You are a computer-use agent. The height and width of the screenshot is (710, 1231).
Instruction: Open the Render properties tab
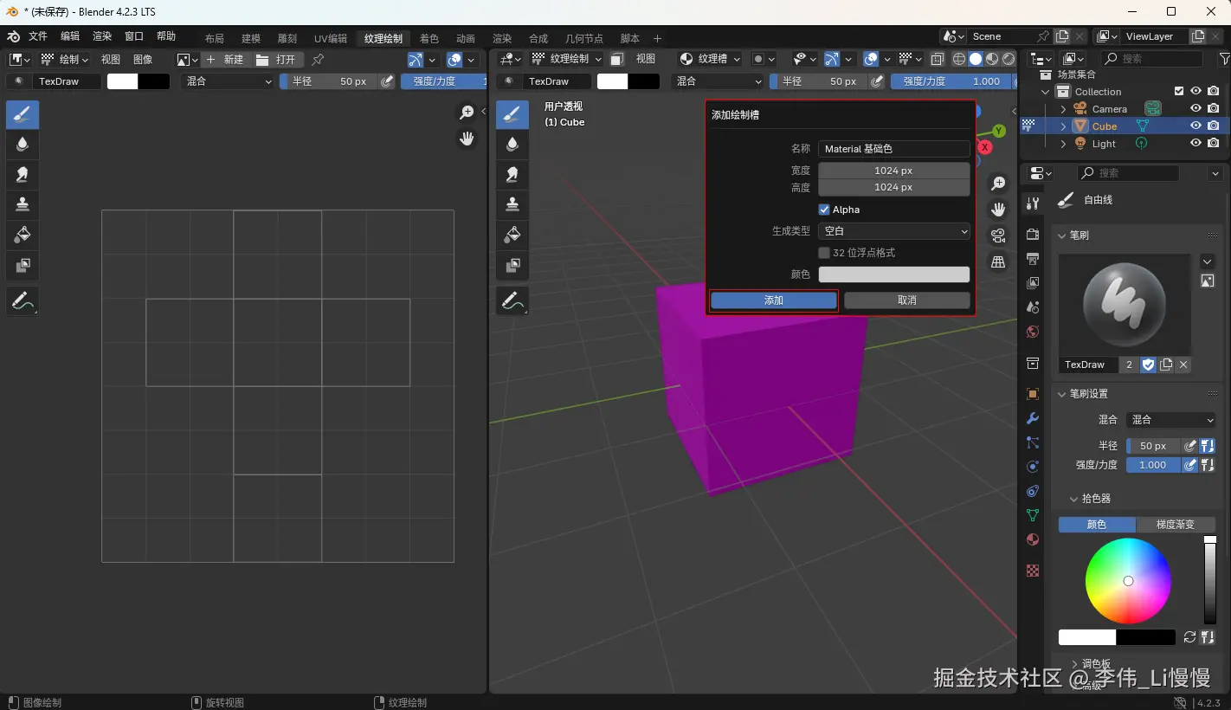tap(1032, 235)
